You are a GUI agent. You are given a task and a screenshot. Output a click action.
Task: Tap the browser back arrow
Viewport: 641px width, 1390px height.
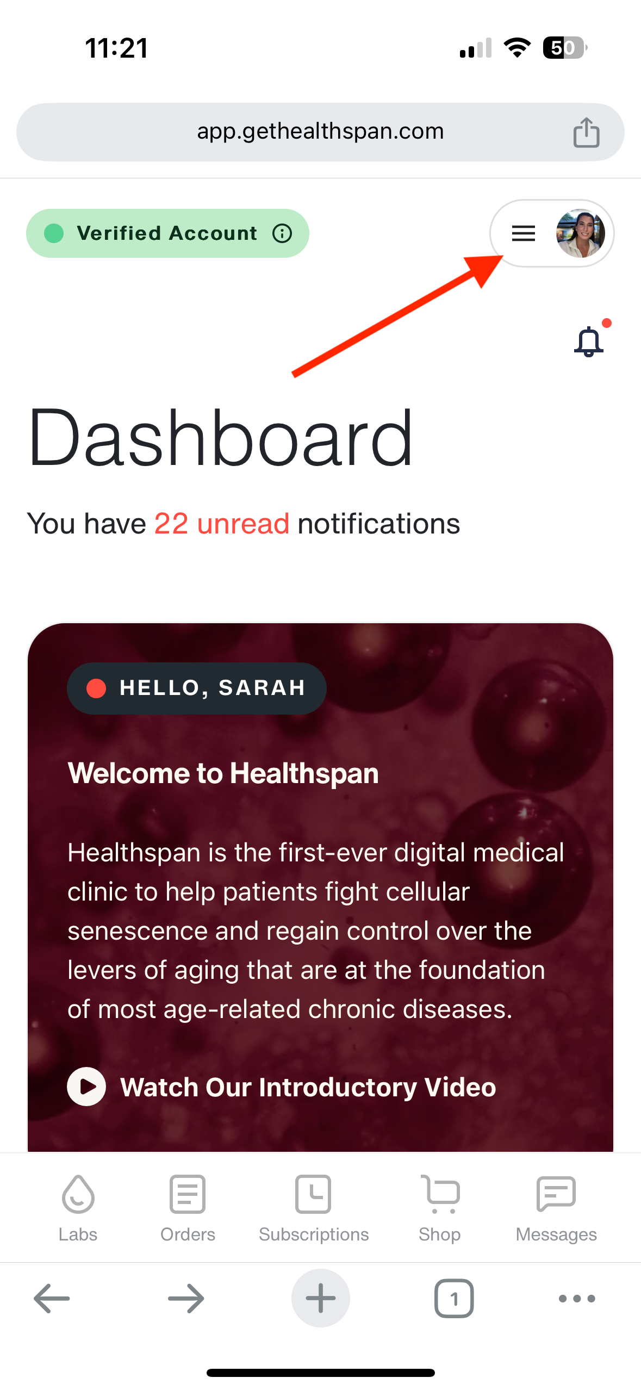point(52,1298)
